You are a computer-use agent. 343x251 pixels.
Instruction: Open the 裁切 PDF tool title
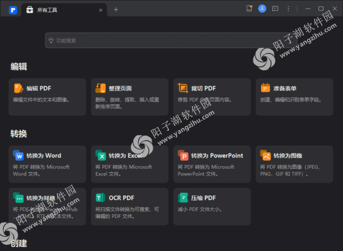(x=204, y=88)
